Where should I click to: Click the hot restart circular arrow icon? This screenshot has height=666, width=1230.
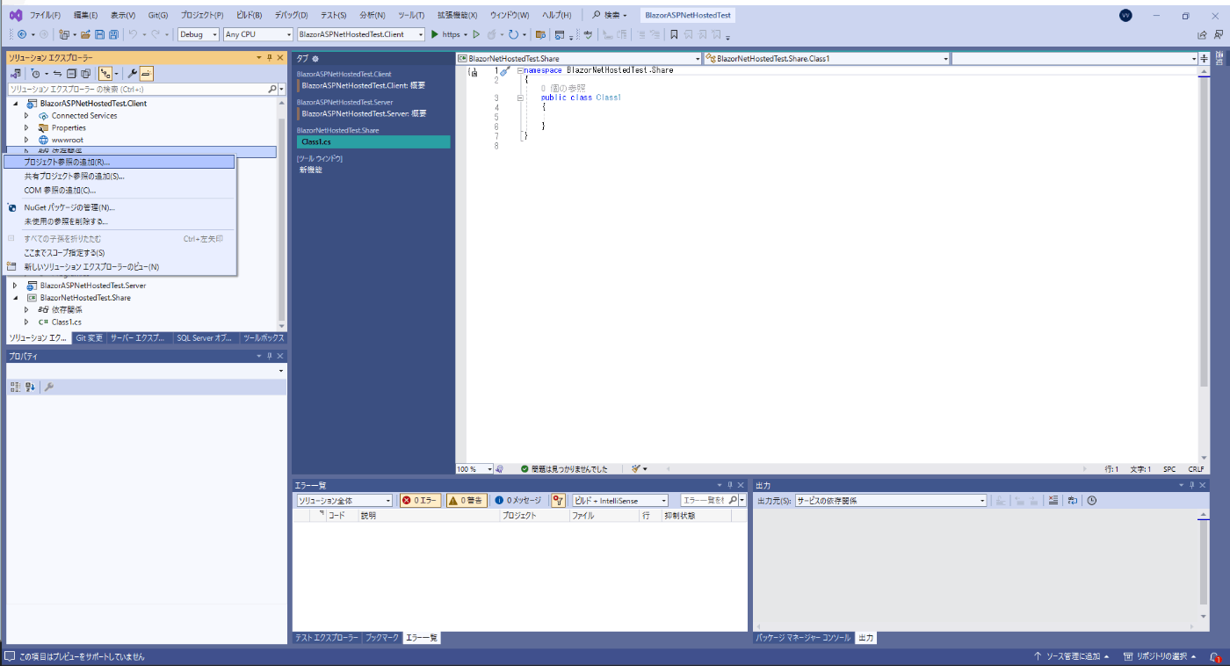point(513,34)
